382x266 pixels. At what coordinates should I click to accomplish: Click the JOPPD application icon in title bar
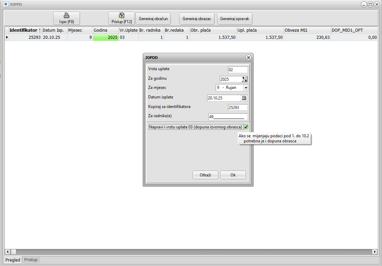6,4
